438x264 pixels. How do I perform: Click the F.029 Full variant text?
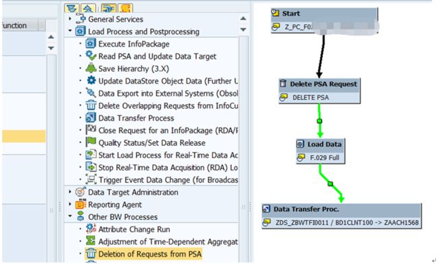[x=325, y=157]
